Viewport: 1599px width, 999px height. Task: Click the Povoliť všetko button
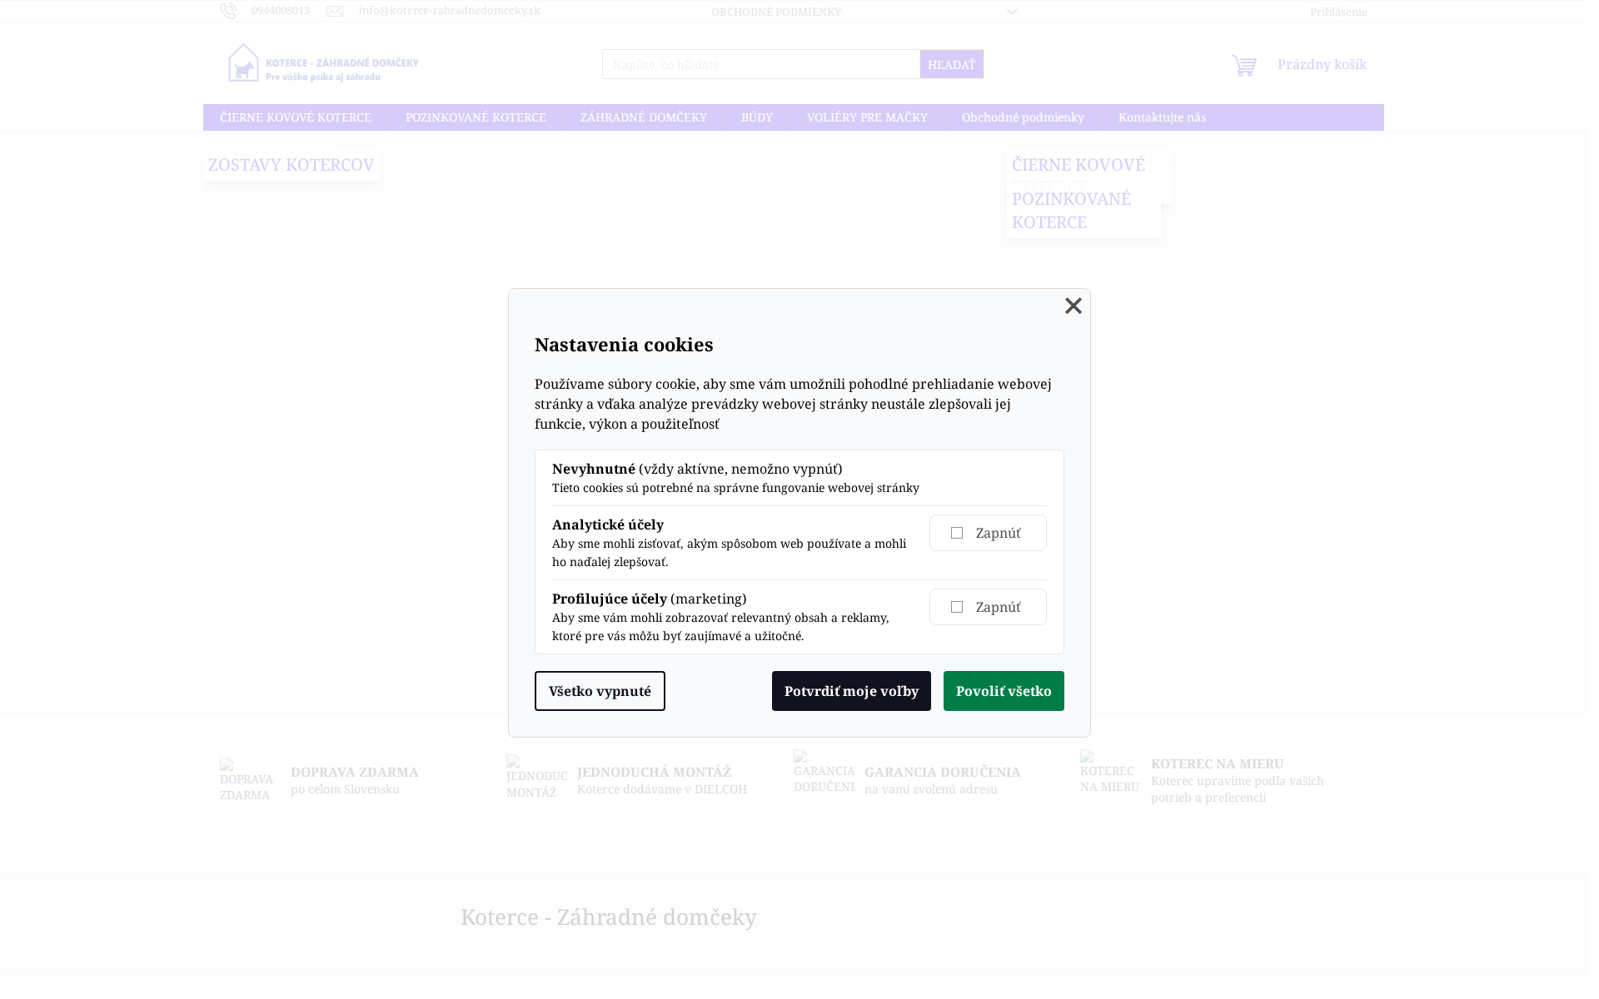1003,690
